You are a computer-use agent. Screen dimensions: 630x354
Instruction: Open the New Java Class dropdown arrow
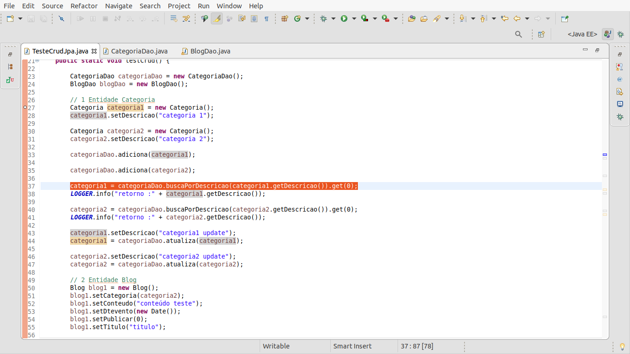(x=307, y=19)
